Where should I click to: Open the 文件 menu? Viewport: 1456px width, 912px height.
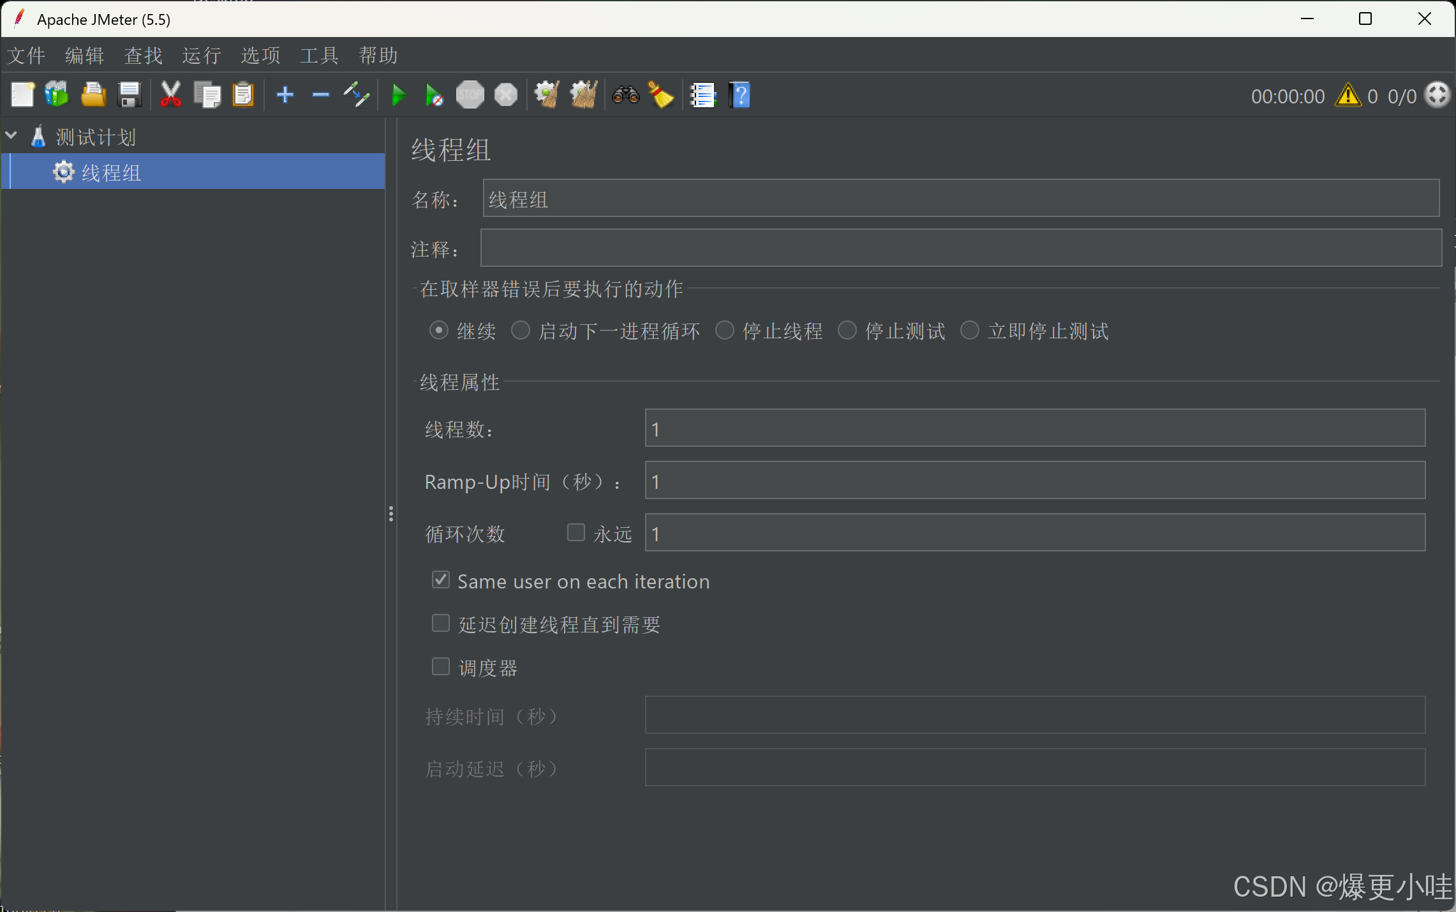(x=26, y=56)
